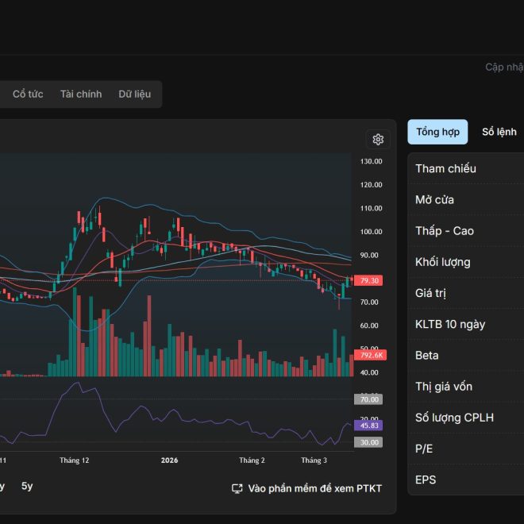Open chart settings gear icon
524x524 pixels.
click(x=378, y=140)
